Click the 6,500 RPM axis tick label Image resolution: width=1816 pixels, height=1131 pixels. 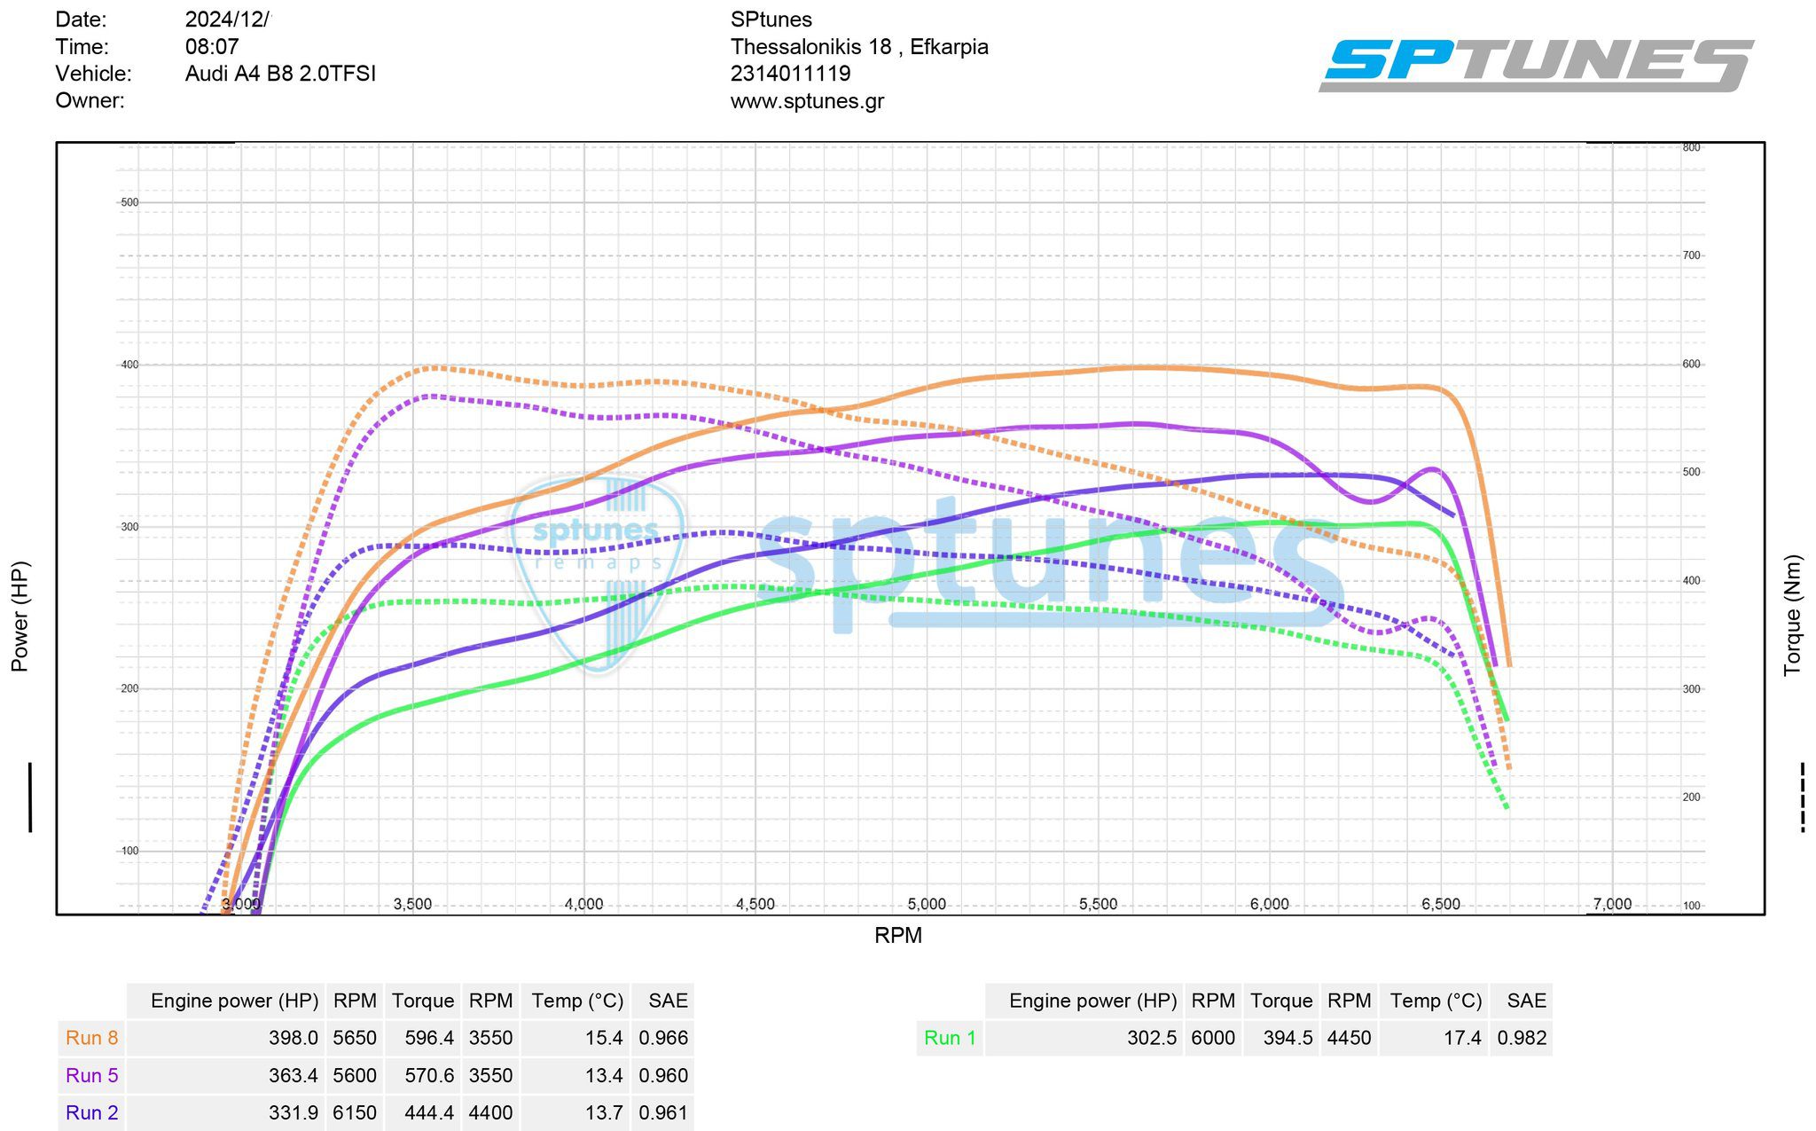tap(1440, 904)
